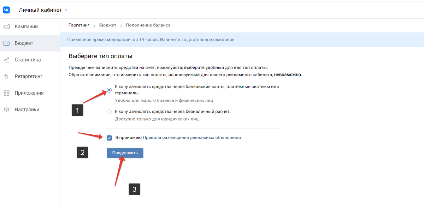Open Бюджет section in sidebar

tap(30, 43)
